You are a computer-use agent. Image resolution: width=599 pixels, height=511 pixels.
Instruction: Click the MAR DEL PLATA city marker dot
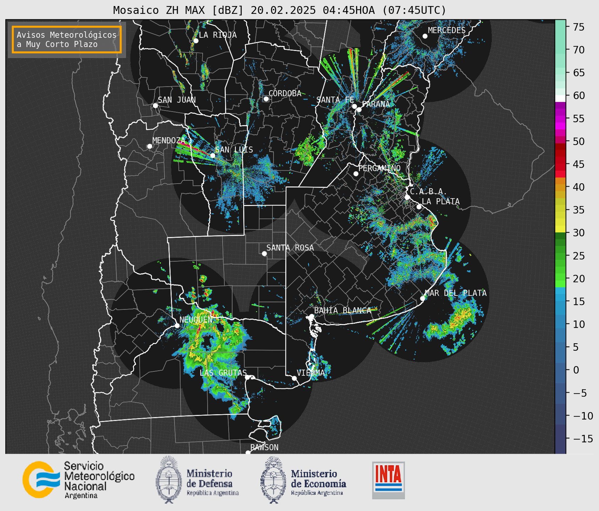[x=423, y=298]
